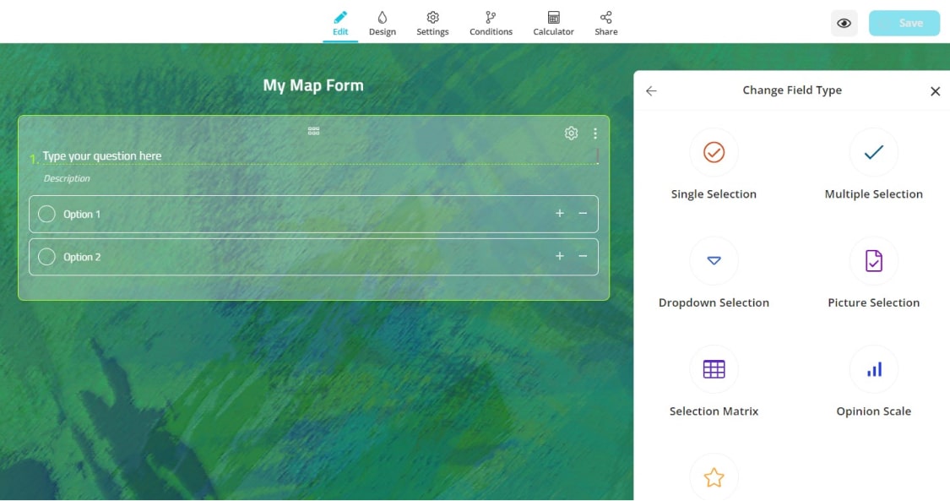Image resolution: width=950 pixels, height=501 pixels.
Task: Choose the Single Selection field type
Action: pyautogui.click(x=714, y=153)
